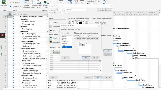Select Use Project default times radio button
161x90 pixels.
75,33
